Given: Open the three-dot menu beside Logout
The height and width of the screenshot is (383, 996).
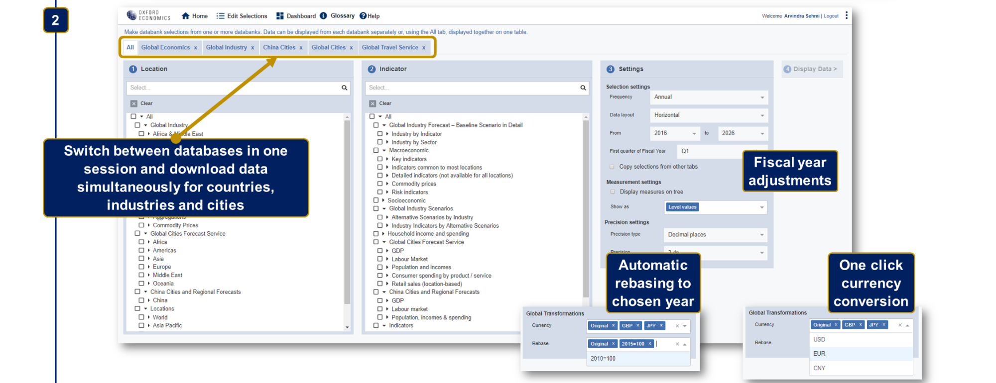Looking at the screenshot, I should tap(847, 15).
